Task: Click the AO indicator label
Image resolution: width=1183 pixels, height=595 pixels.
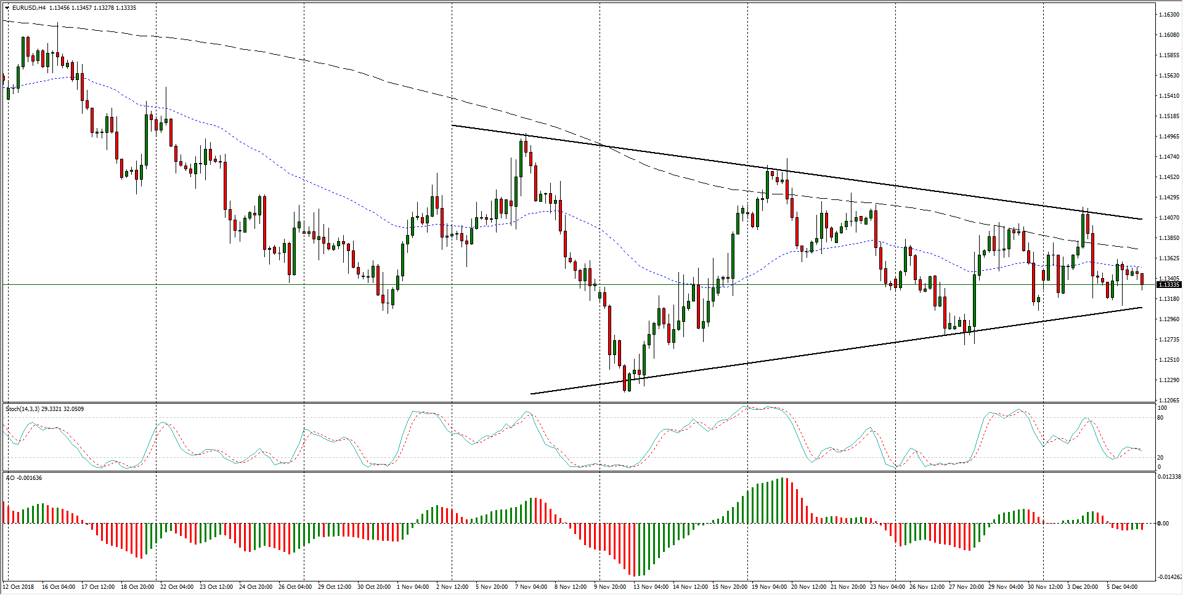Action: coord(10,478)
